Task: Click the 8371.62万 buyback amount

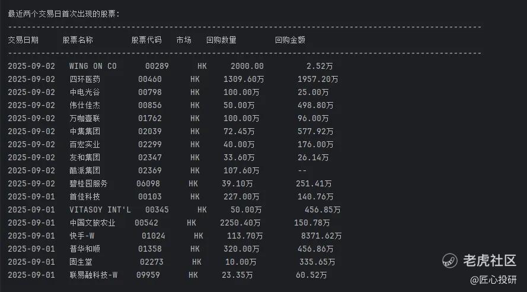Action: (321, 236)
